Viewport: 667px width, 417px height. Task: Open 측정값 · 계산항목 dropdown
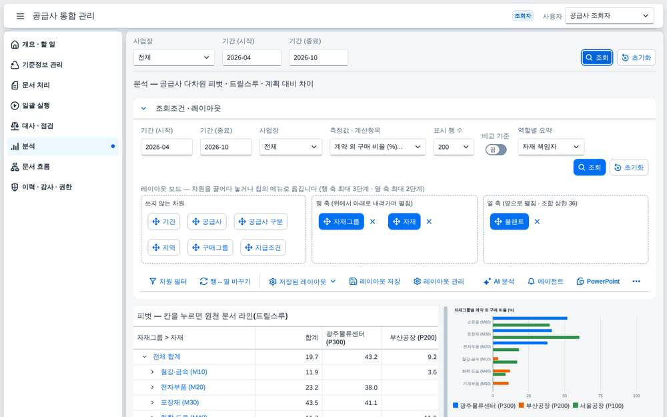pyautogui.click(x=378, y=147)
